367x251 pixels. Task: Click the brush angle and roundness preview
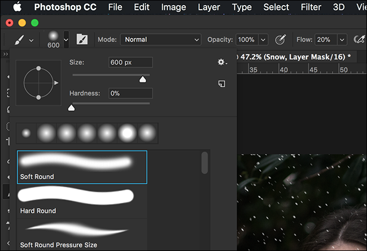[x=38, y=83]
